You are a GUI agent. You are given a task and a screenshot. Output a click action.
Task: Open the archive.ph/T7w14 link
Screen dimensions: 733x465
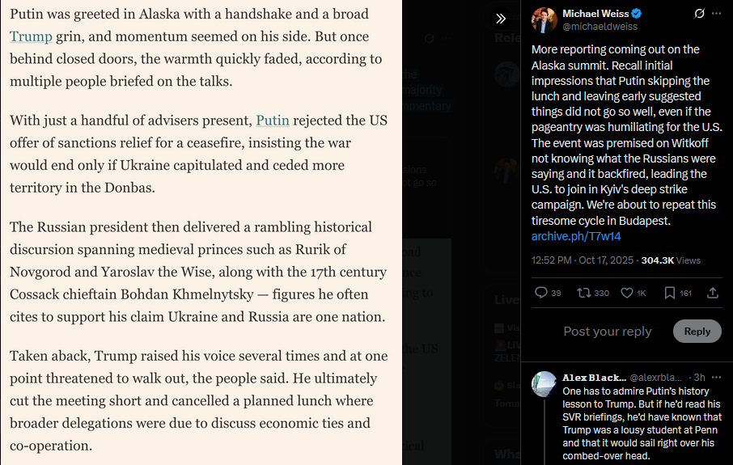(576, 236)
